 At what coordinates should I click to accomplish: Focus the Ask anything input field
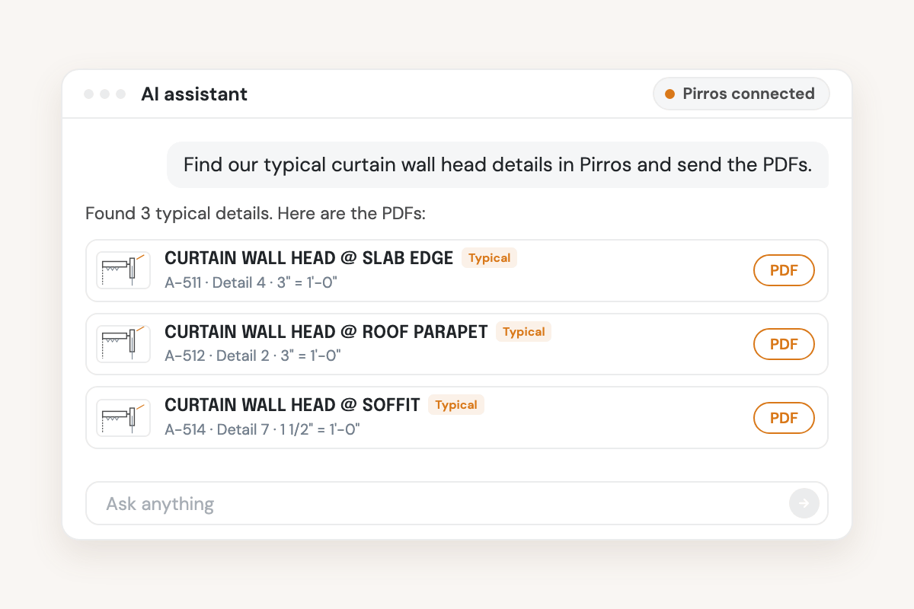pyautogui.click(x=456, y=503)
